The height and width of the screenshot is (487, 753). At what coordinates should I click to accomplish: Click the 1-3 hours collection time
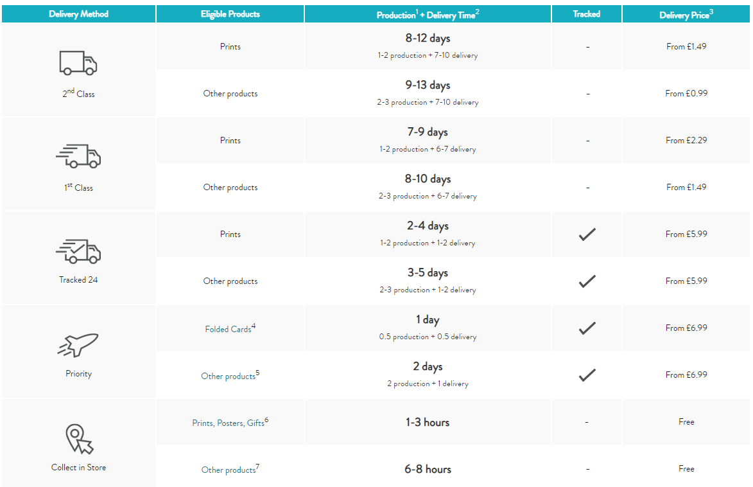(428, 422)
